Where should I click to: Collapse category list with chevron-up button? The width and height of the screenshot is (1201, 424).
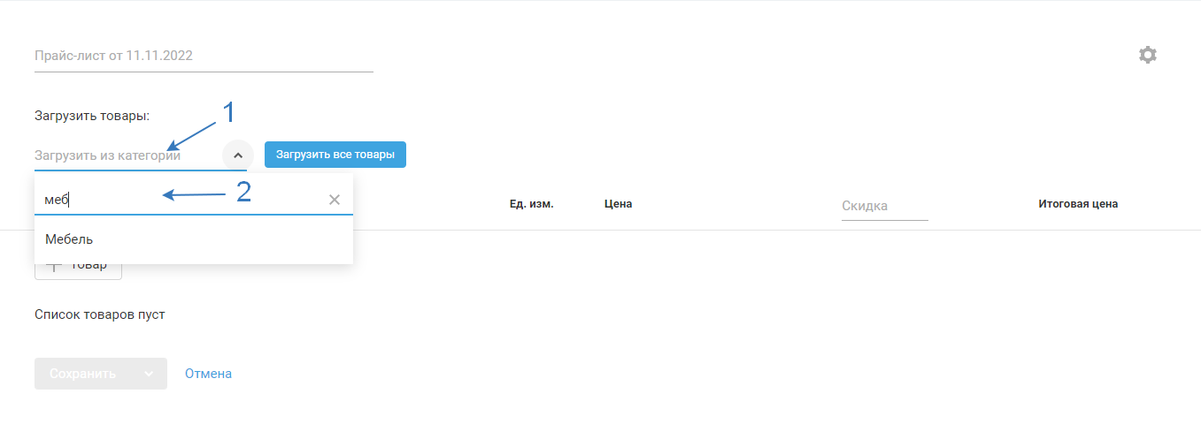(237, 155)
